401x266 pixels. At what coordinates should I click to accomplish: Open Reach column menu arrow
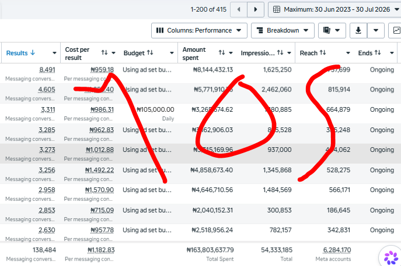coord(348,53)
